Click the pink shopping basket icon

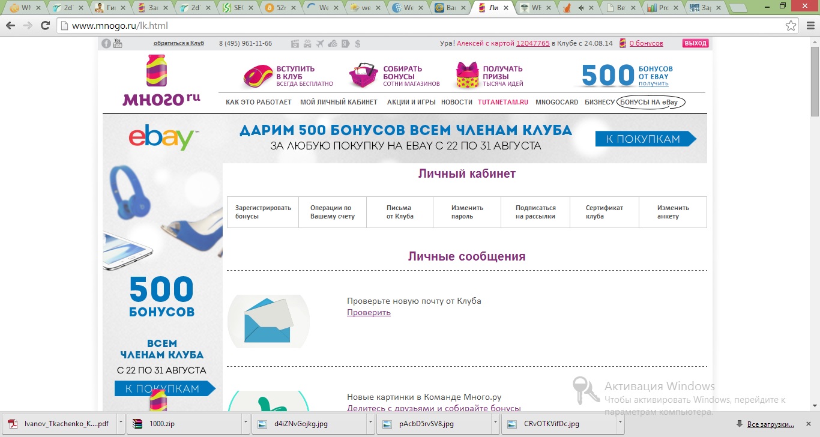click(364, 76)
